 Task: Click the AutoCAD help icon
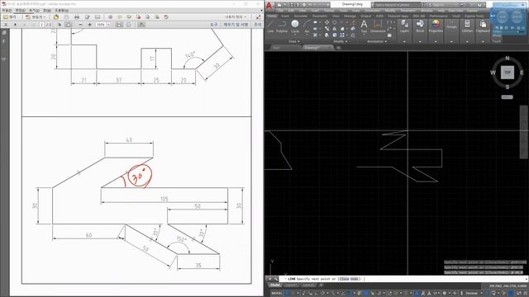[x=479, y=5]
